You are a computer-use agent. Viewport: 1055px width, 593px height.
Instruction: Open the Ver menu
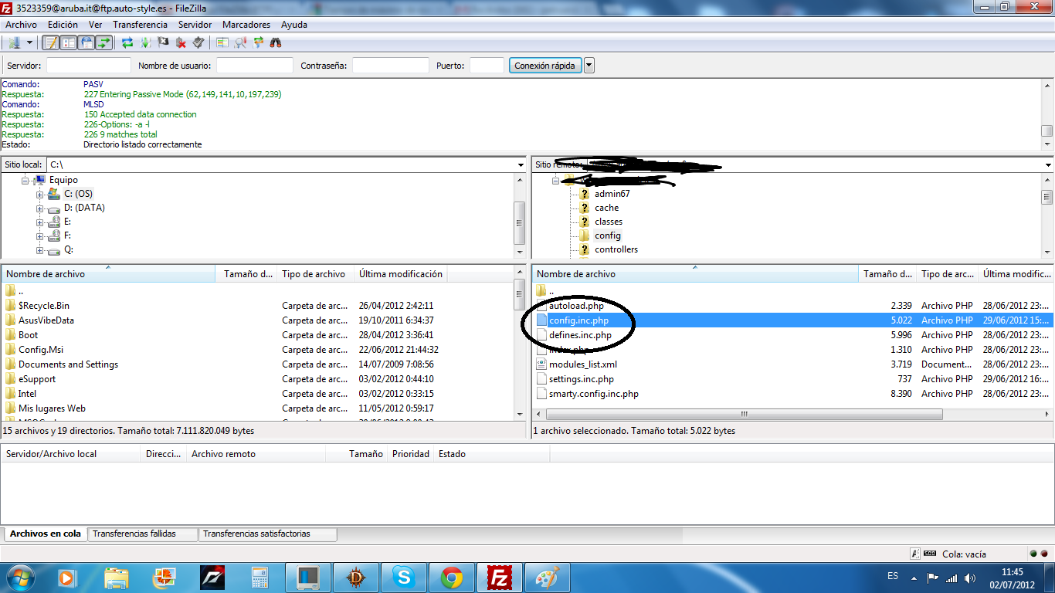[x=95, y=25]
